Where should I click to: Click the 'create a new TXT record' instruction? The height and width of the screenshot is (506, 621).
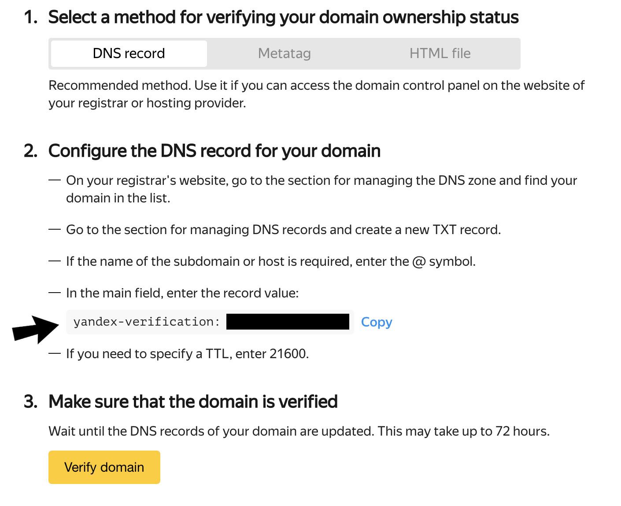pos(283,230)
